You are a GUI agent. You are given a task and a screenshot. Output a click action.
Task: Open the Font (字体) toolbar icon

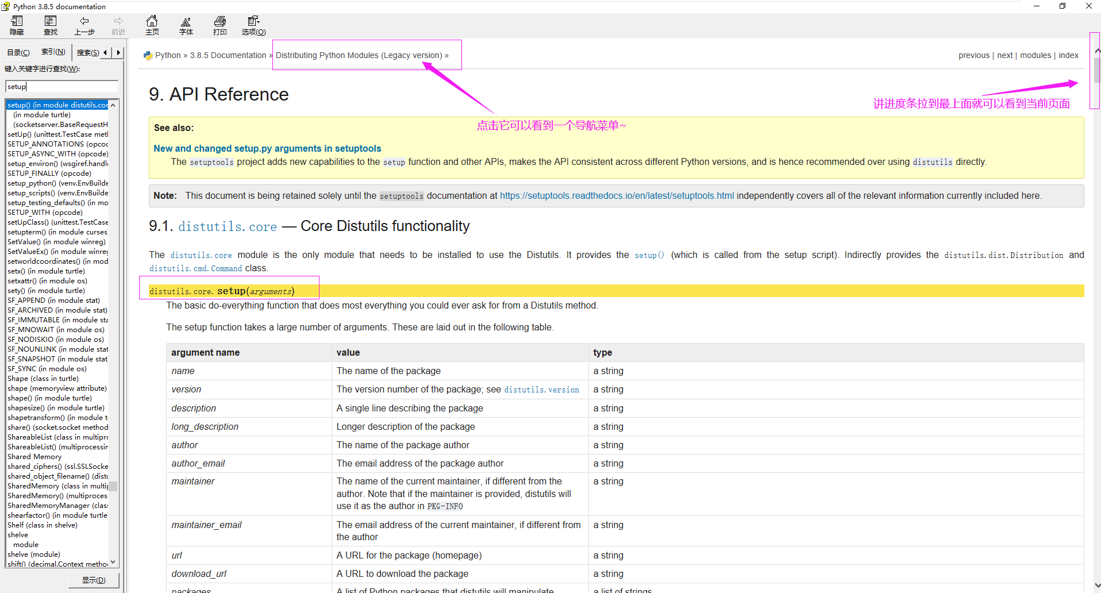tap(186, 25)
